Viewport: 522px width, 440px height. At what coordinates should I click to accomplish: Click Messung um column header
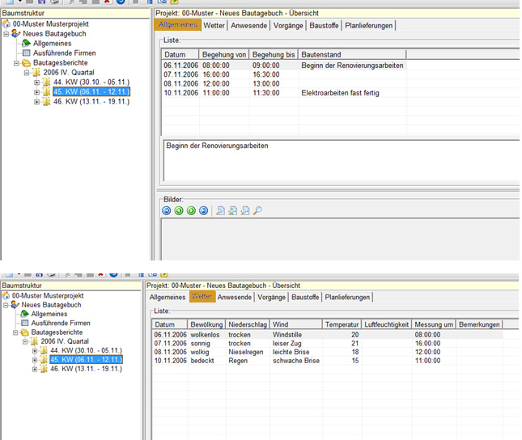point(434,324)
